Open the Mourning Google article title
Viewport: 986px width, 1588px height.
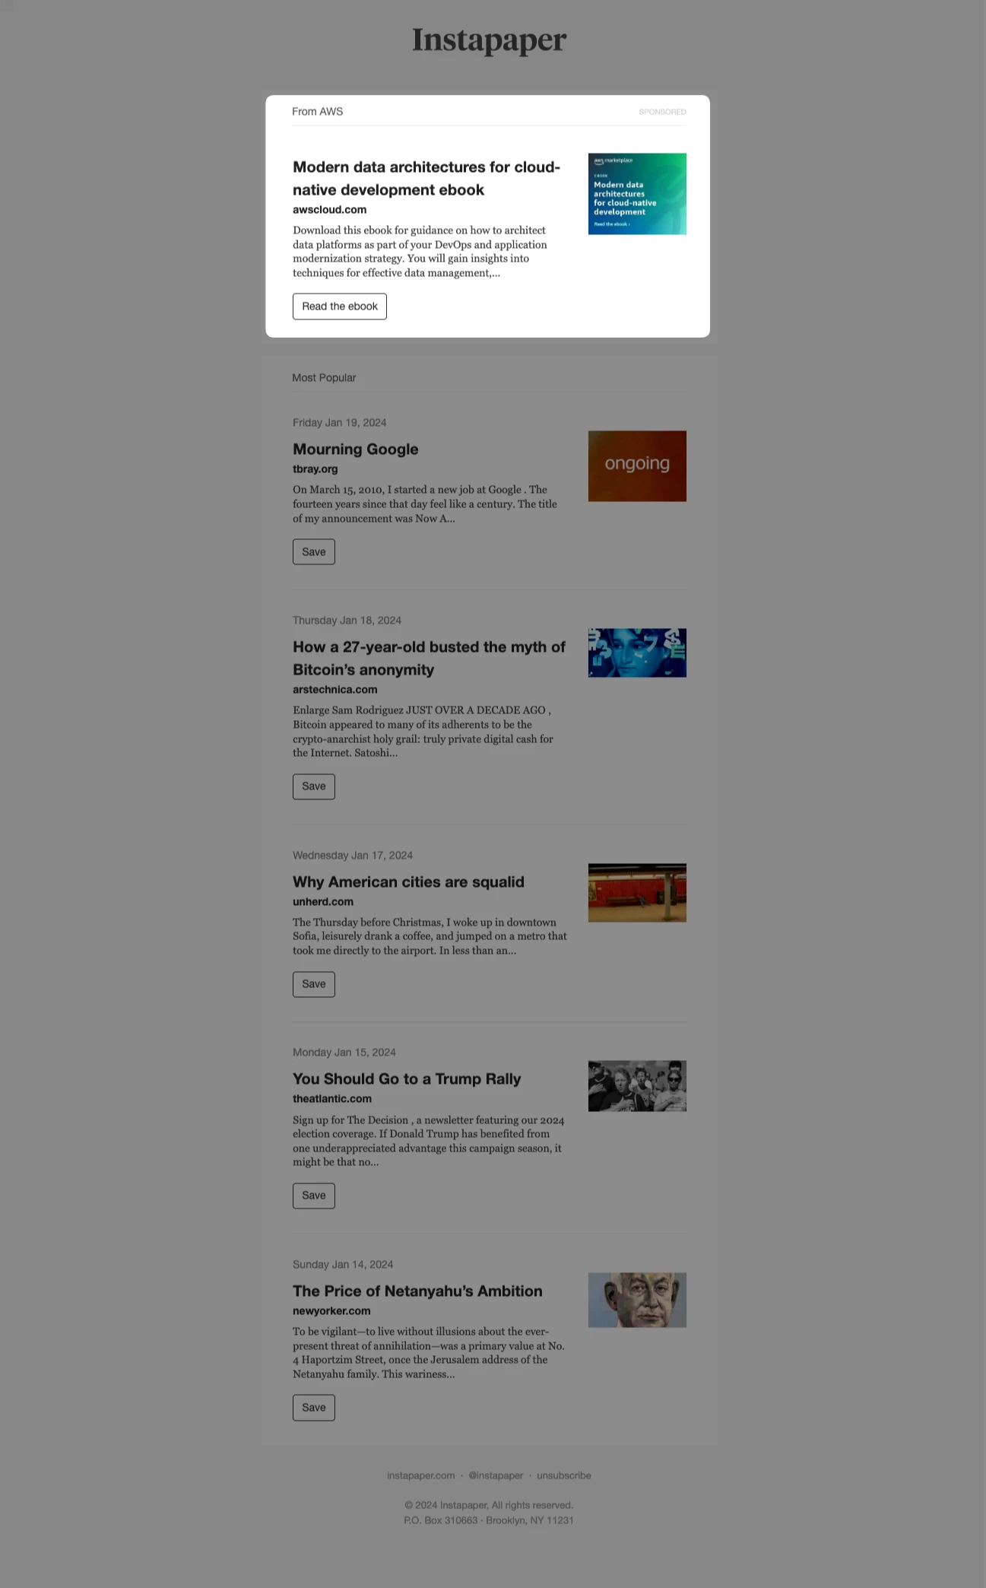[x=355, y=449]
